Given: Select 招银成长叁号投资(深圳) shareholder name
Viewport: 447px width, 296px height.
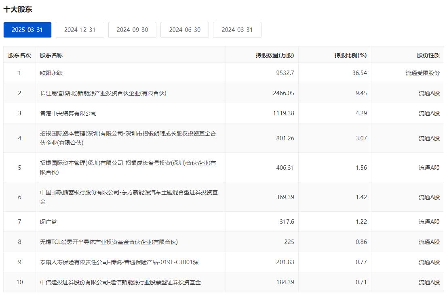Looking at the screenshot, I should (128, 167).
